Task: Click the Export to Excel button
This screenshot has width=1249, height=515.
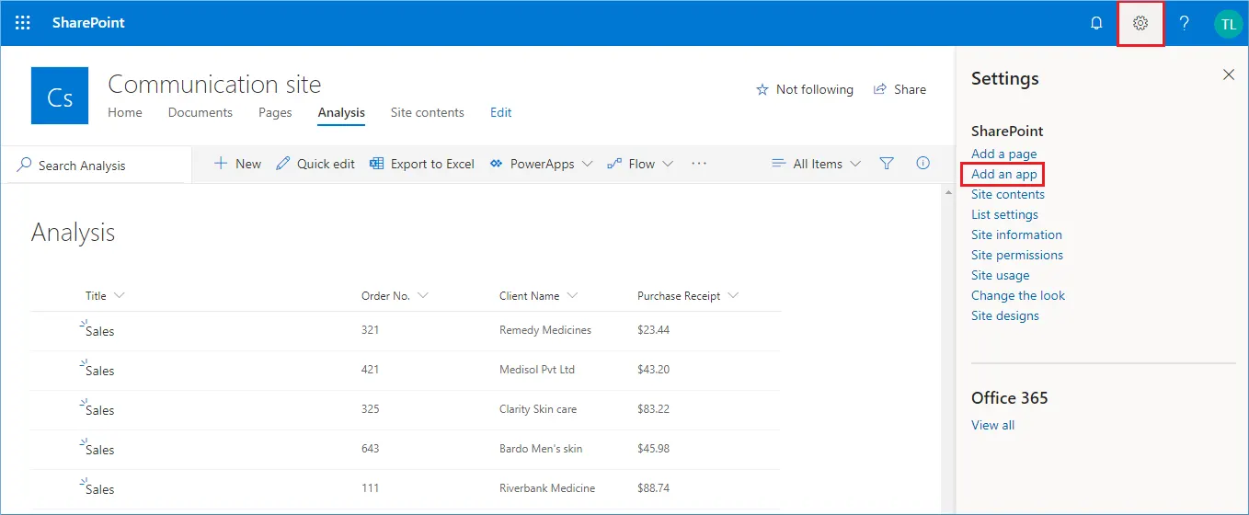Action: tap(422, 164)
